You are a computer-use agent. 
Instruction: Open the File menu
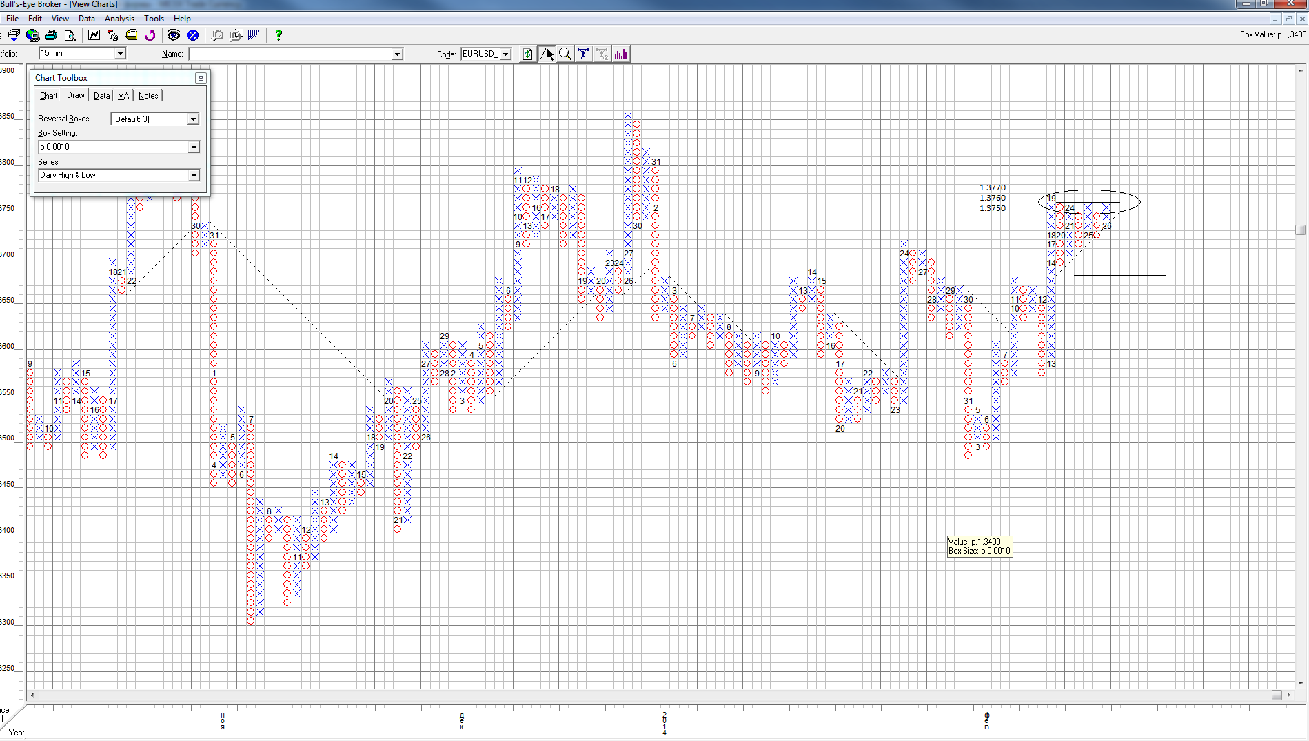point(12,19)
